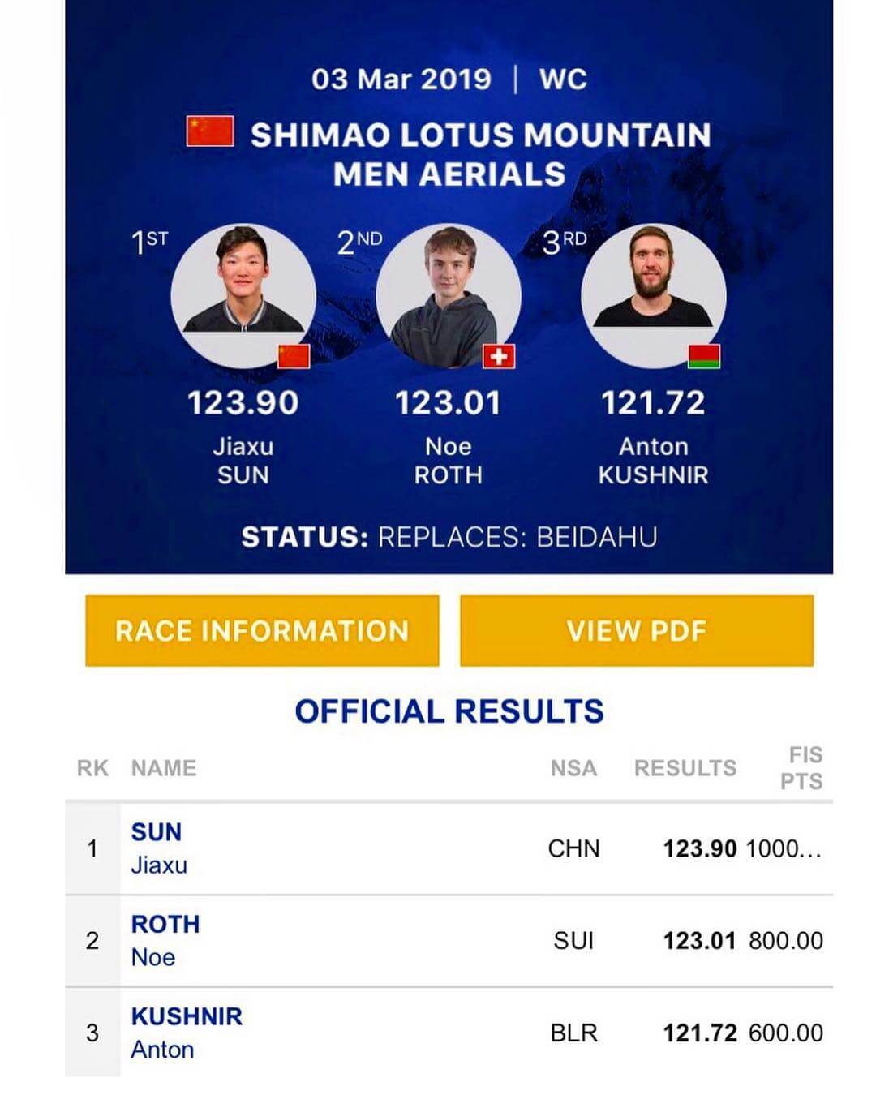Click the RESULTS column header
This screenshot has height=1095, width=876.
click(x=685, y=768)
